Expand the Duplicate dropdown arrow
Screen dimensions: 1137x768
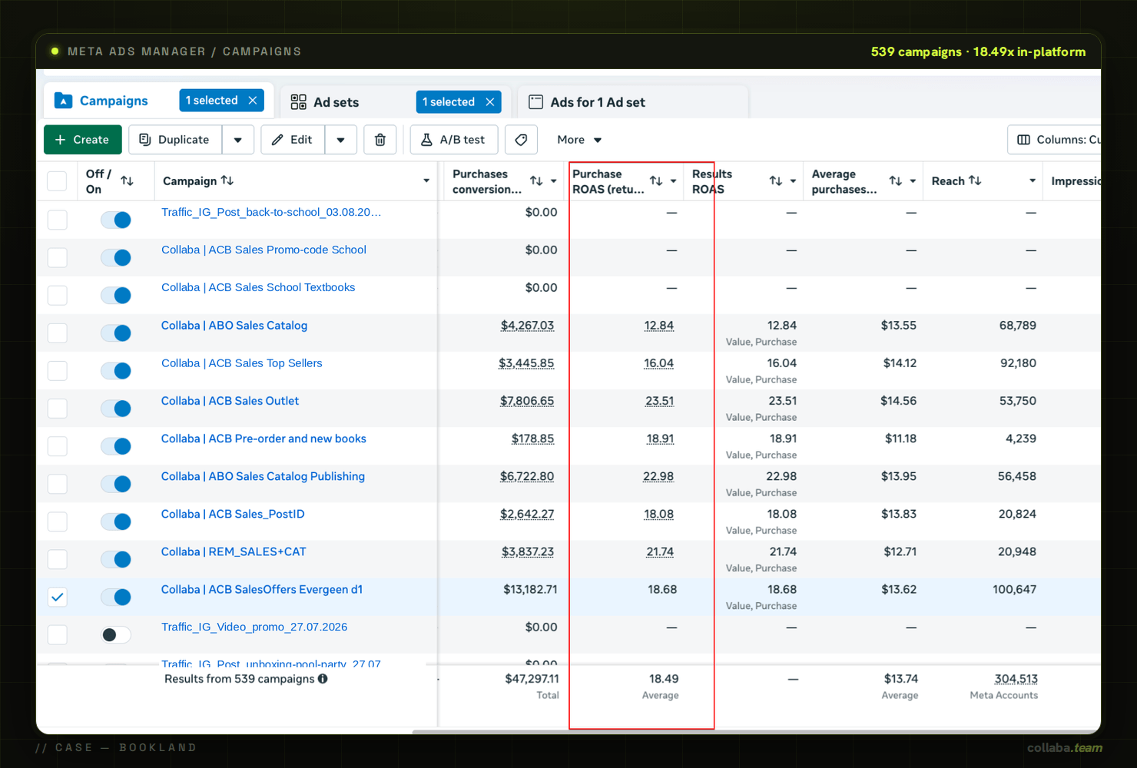tap(238, 140)
